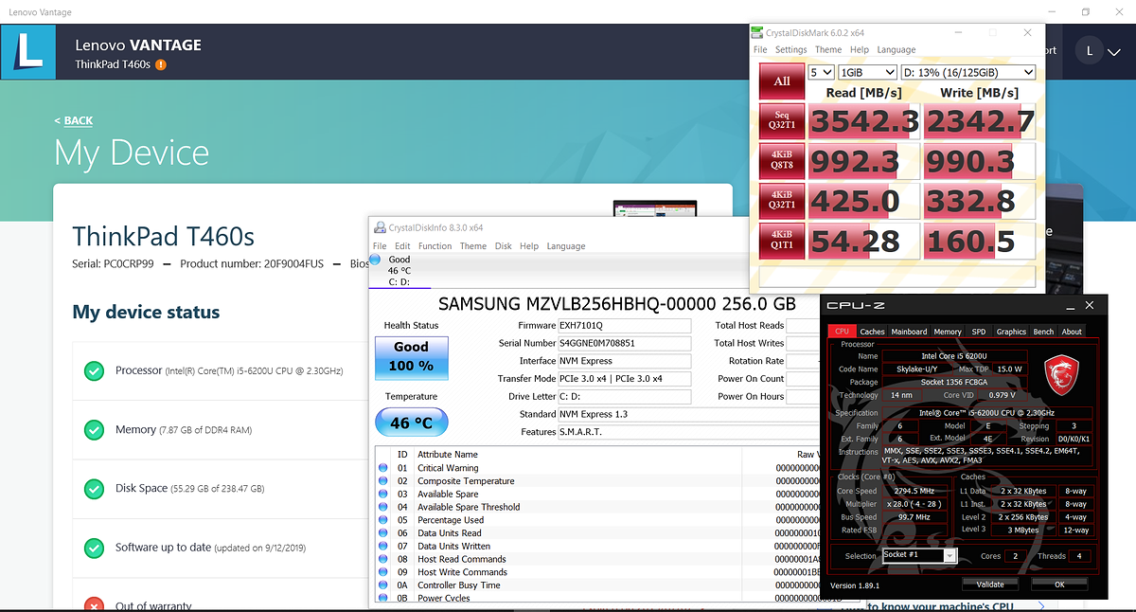The image size is (1136, 612).
Task: Switch to the Mainboard tab in CPU-Z
Action: point(909,332)
